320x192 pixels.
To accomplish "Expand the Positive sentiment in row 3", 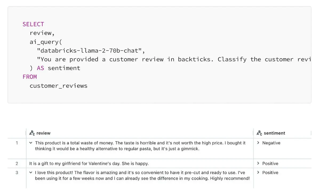I will click(x=258, y=173).
